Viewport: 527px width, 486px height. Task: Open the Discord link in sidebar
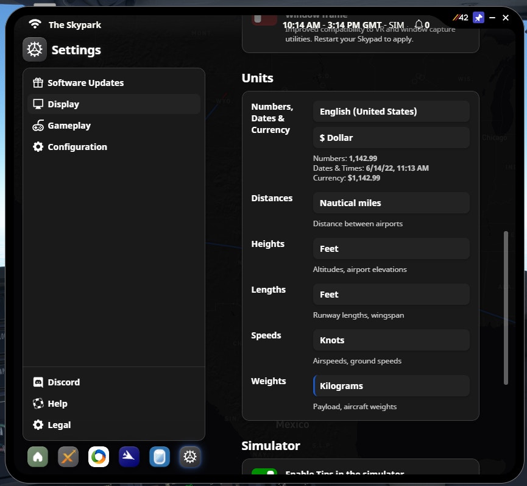(63, 382)
